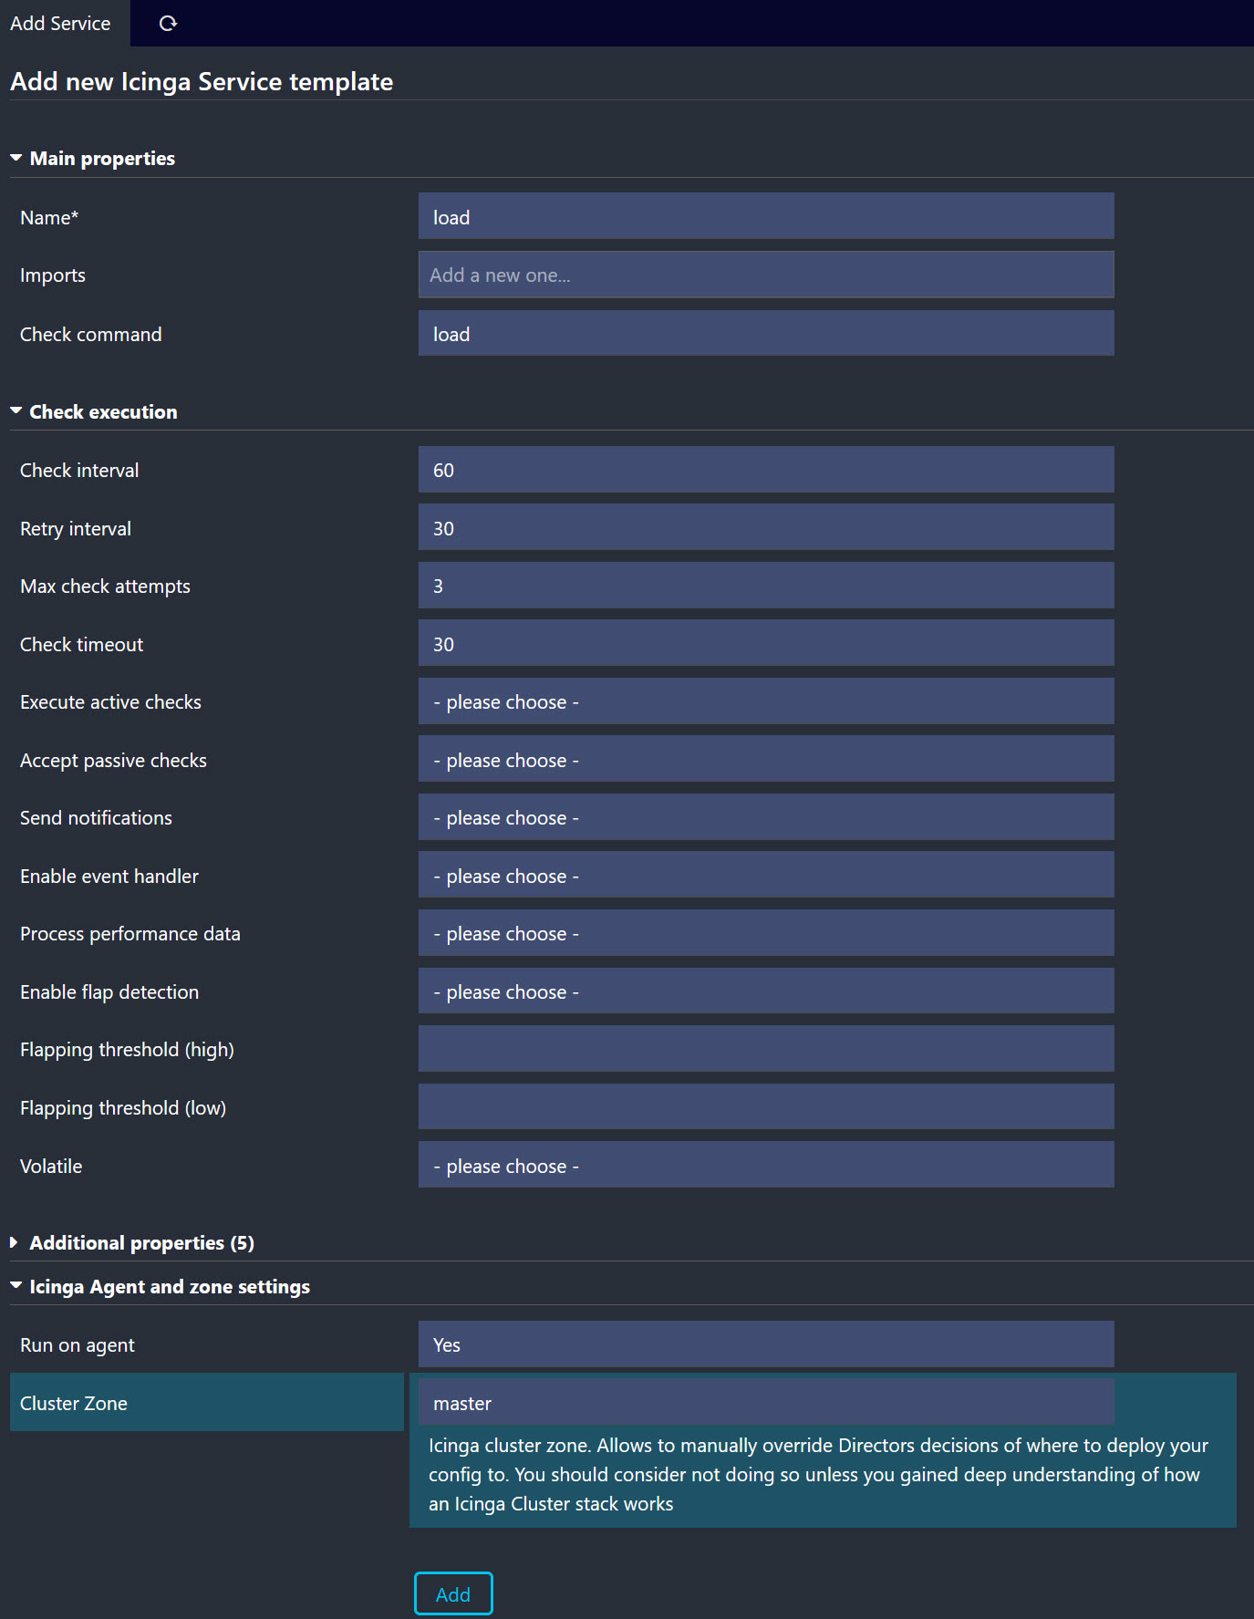Click the Flapping threshold (high) field
The width and height of the screenshot is (1254, 1619).
pyautogui.click(x=766, y=1049)
